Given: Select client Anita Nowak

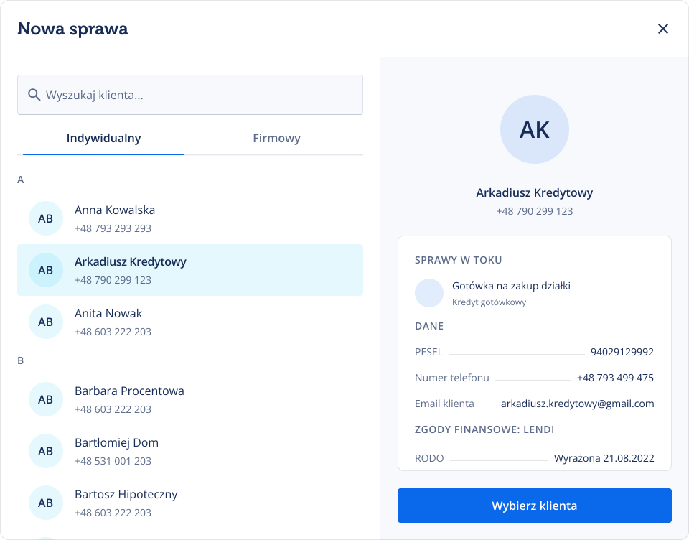Looking at the screenshot, I should point(189,322).
